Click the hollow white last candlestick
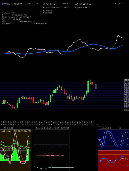The height and width of the screenshot is (171, 129). [x=96, y=86]
